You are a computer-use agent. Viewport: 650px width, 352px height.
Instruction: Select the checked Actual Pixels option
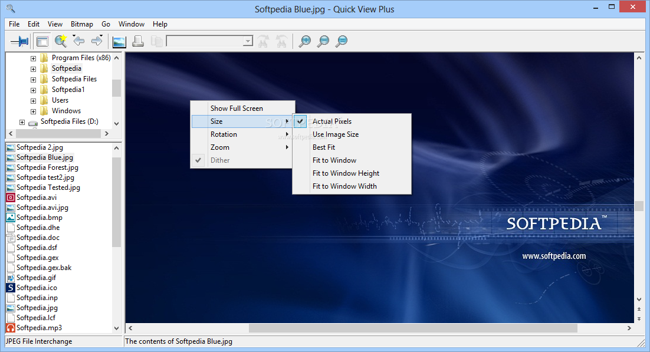tap(352, 121)
